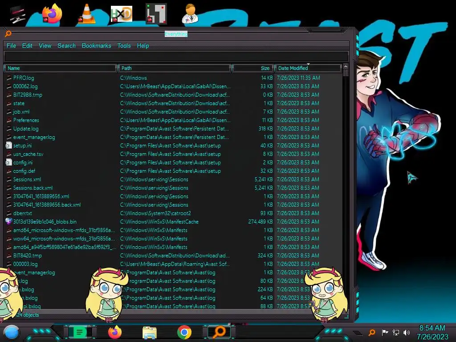Viewport: 456px width, 342px height.
Task: Click the 3013d139e9b1c046_blobs.bin file icon
Action: [x=9, y=221]
